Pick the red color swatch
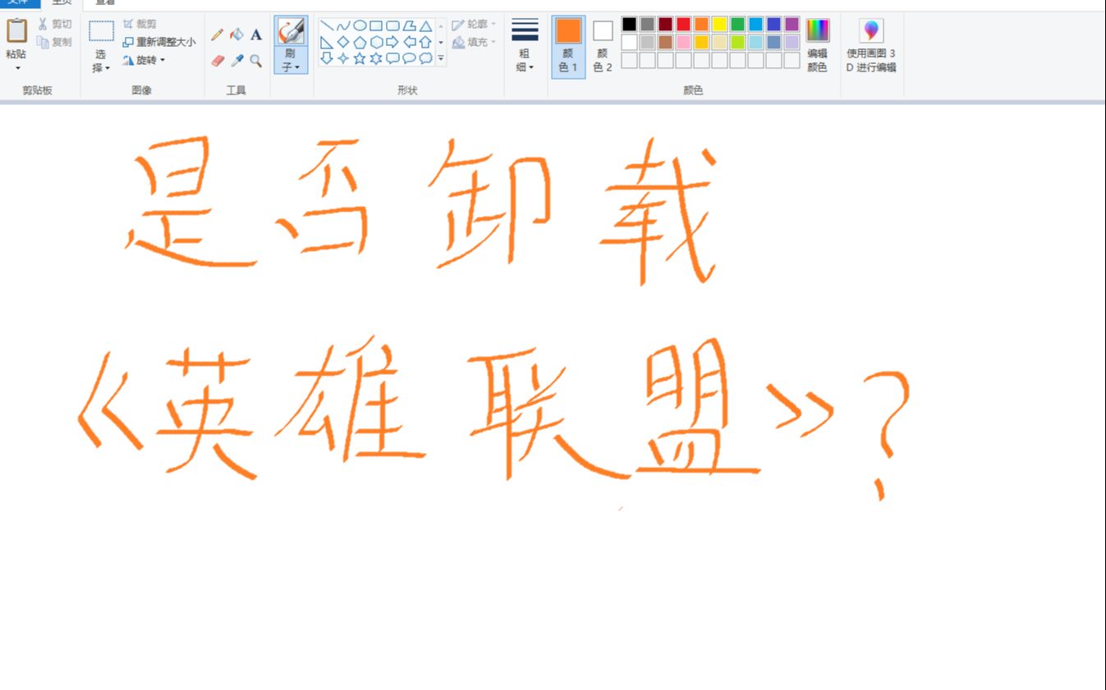 tap(683, 25)
